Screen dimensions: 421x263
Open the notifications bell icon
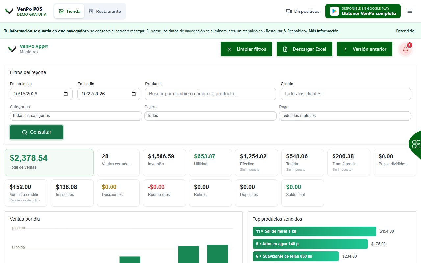click(x=405, y=49)
